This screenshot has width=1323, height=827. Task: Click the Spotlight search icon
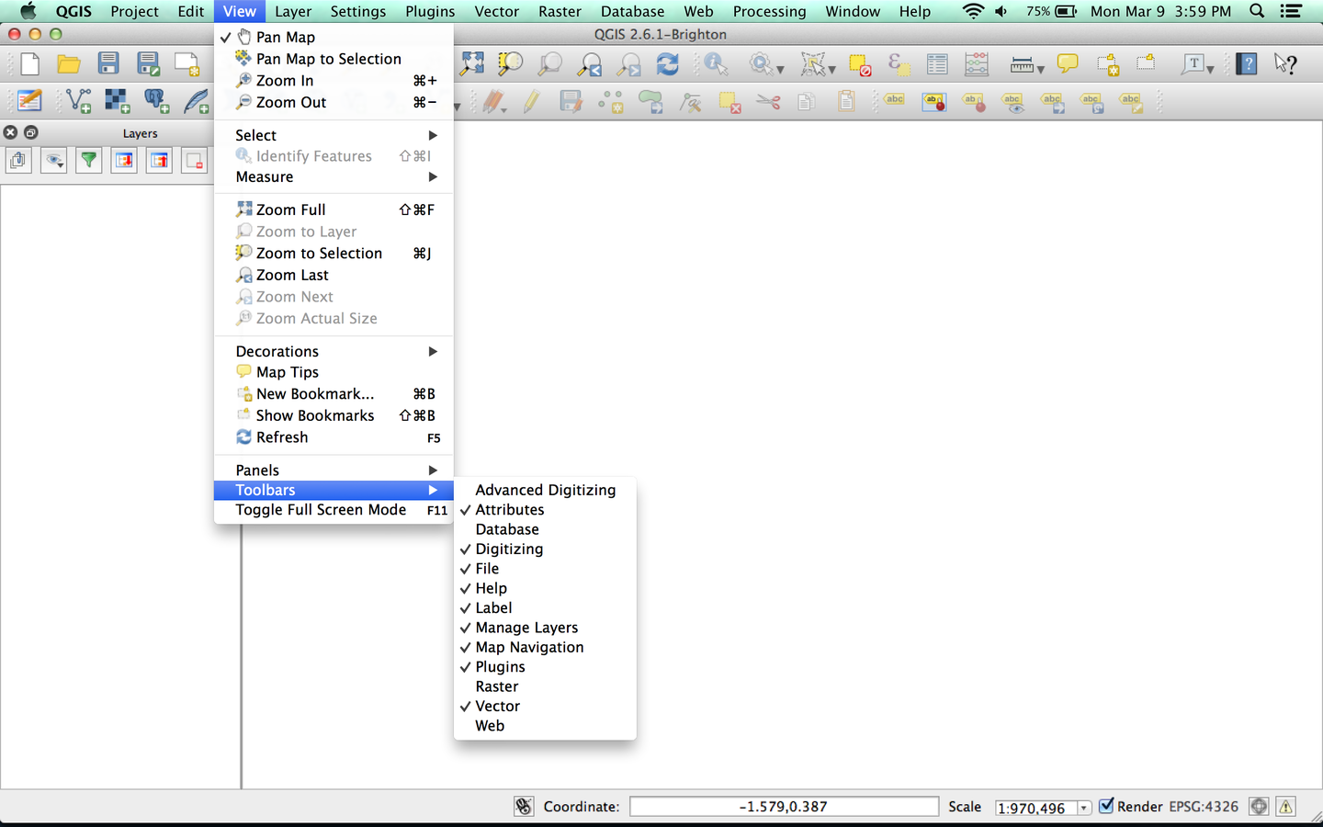point(1257,11)
